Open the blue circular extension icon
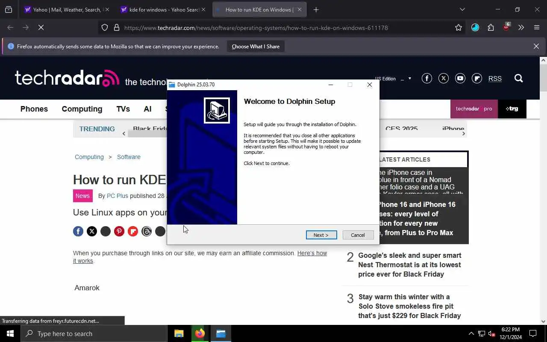Viewport: 547px width, 342px height. pos(475,27)
